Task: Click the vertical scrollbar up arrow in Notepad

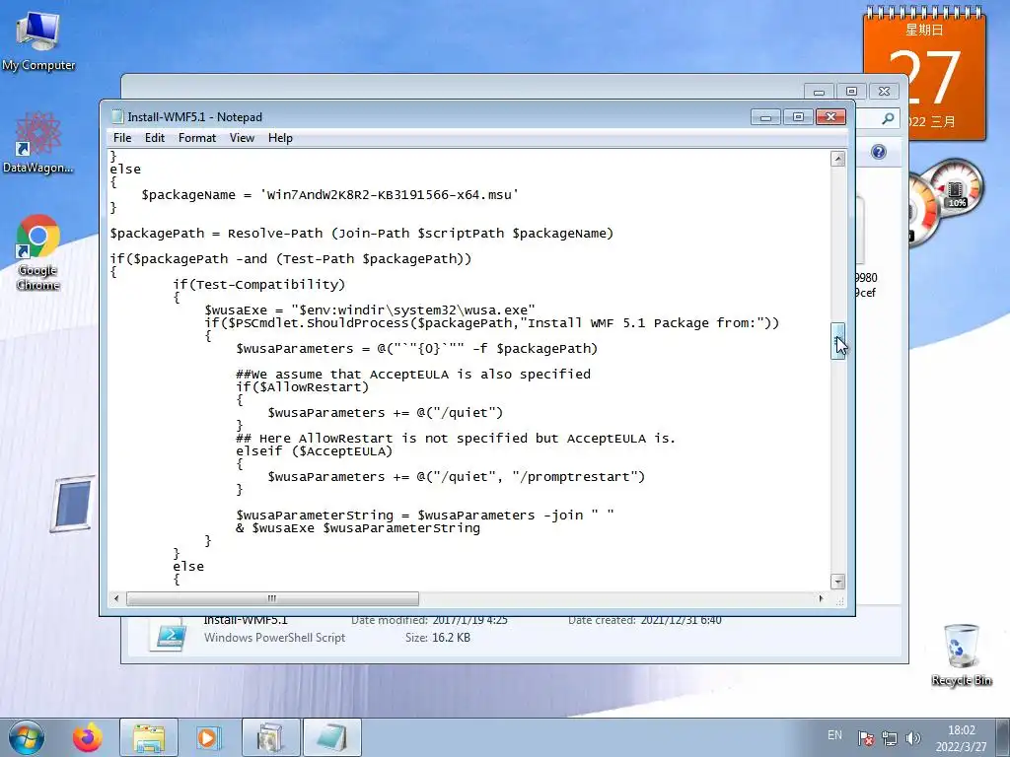Action: coord(838,159)
